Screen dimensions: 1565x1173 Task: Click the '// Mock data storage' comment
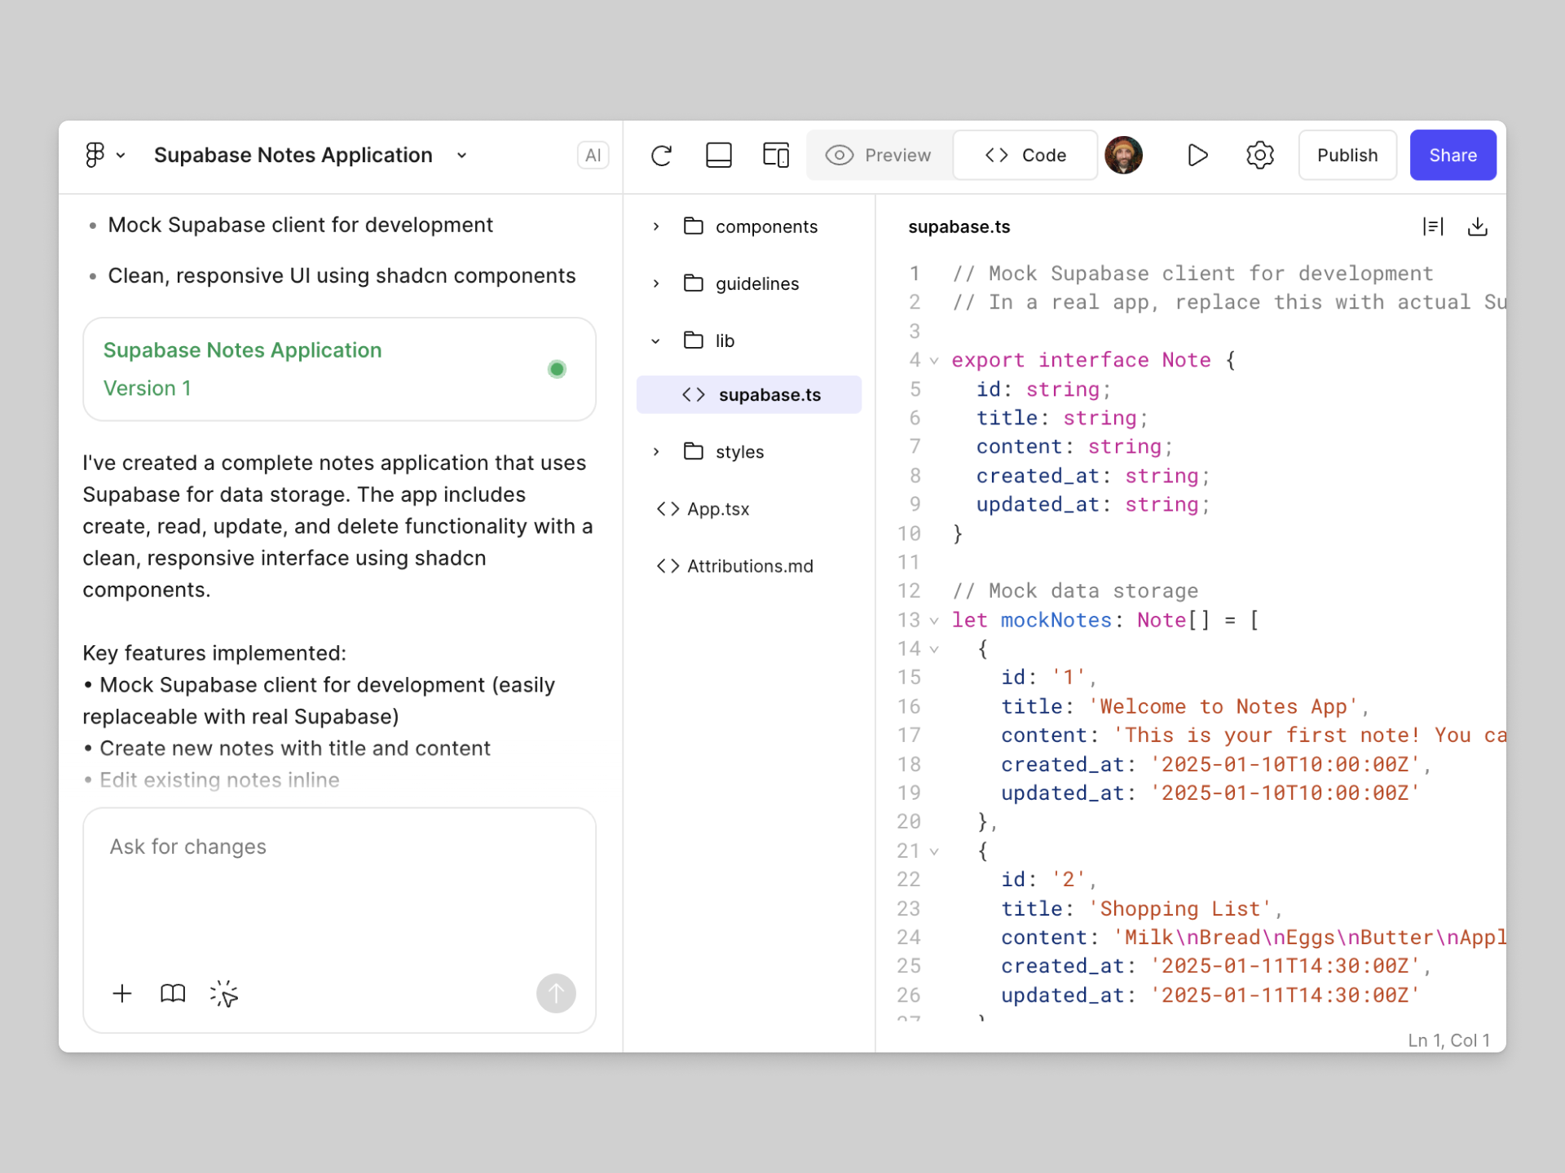pyautogui.click(x=1074, y=591)
